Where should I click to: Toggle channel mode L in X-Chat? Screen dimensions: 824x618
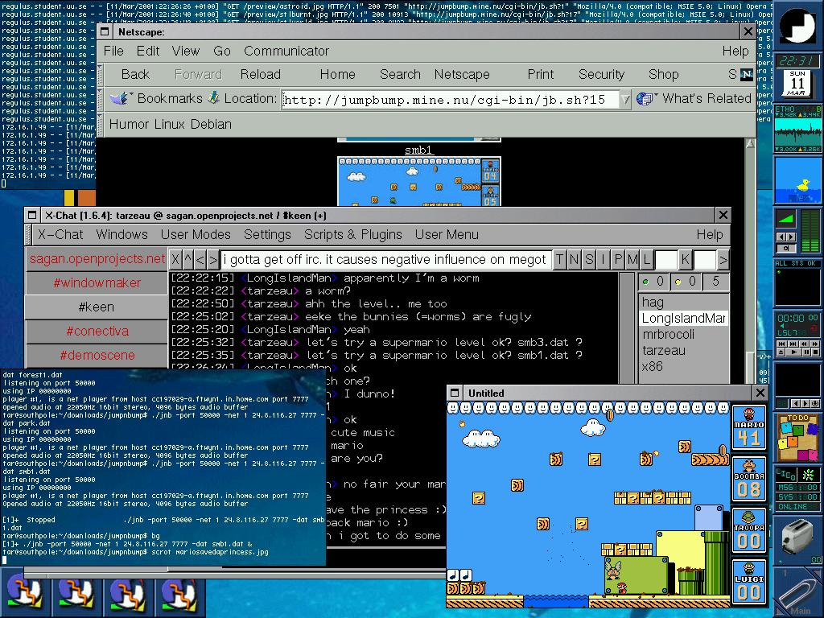(x=646, y=260)
